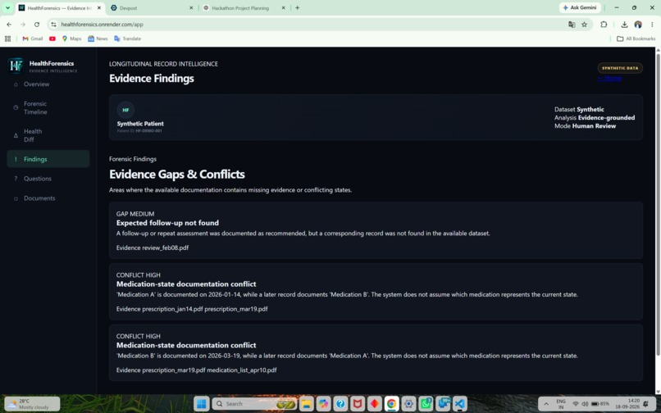Image resolution: width=661 pixels, height=413 pixels.
Task: Open the Gmail bookmark
Action: [33, 39]
